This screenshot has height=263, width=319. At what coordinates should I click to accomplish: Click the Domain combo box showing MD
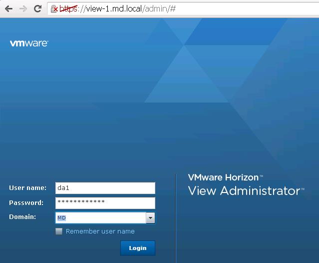(100, 218)
